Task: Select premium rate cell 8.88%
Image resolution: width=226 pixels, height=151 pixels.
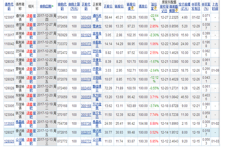Action: (x=154, y=124)
